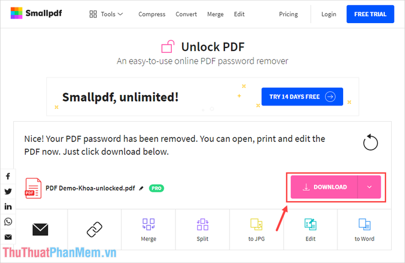Image resolution: width=405 pixels, height=263 pixels.
Task: Copy share link with chain icon
Action: point(94,229)
